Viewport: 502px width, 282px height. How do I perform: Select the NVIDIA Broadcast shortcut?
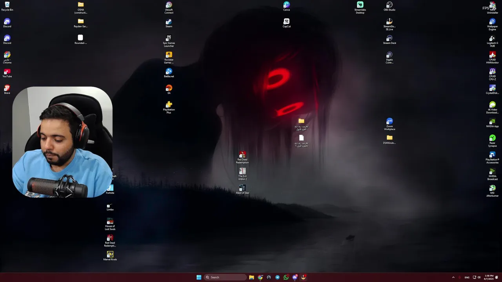(492, 174)
